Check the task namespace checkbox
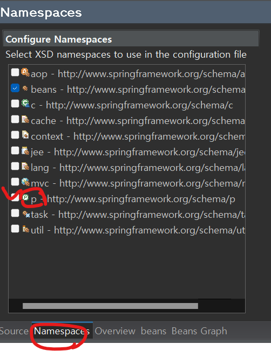271x351 pixels. click(15, 213)
